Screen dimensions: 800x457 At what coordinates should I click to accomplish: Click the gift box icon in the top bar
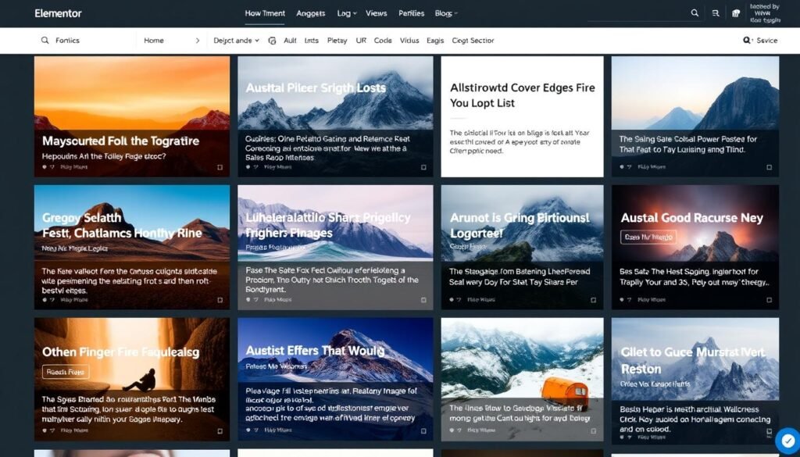pos(736,13)
